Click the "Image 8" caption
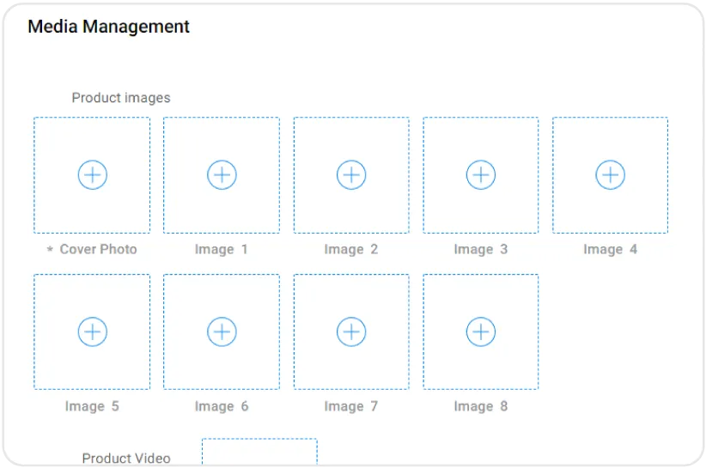This screenshot has height=468, width=706. point(481,406)
